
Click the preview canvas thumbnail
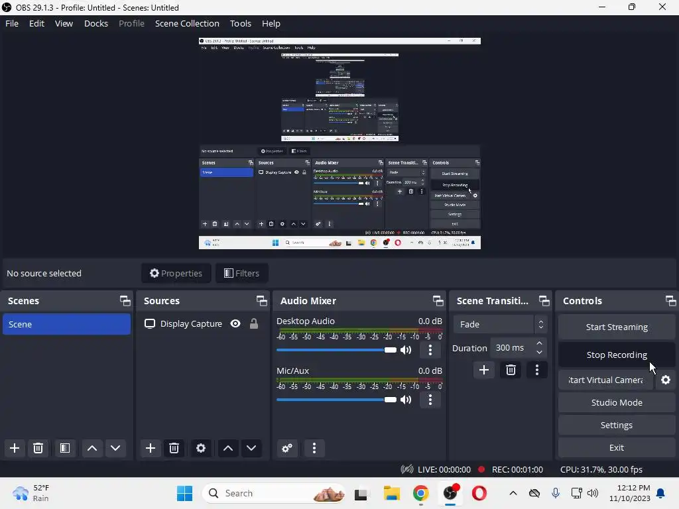339,143
